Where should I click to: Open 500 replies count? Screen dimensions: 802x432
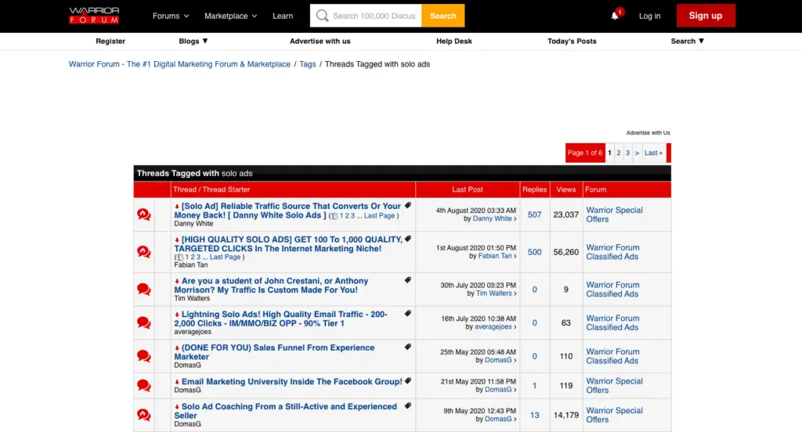pos(534,252)
